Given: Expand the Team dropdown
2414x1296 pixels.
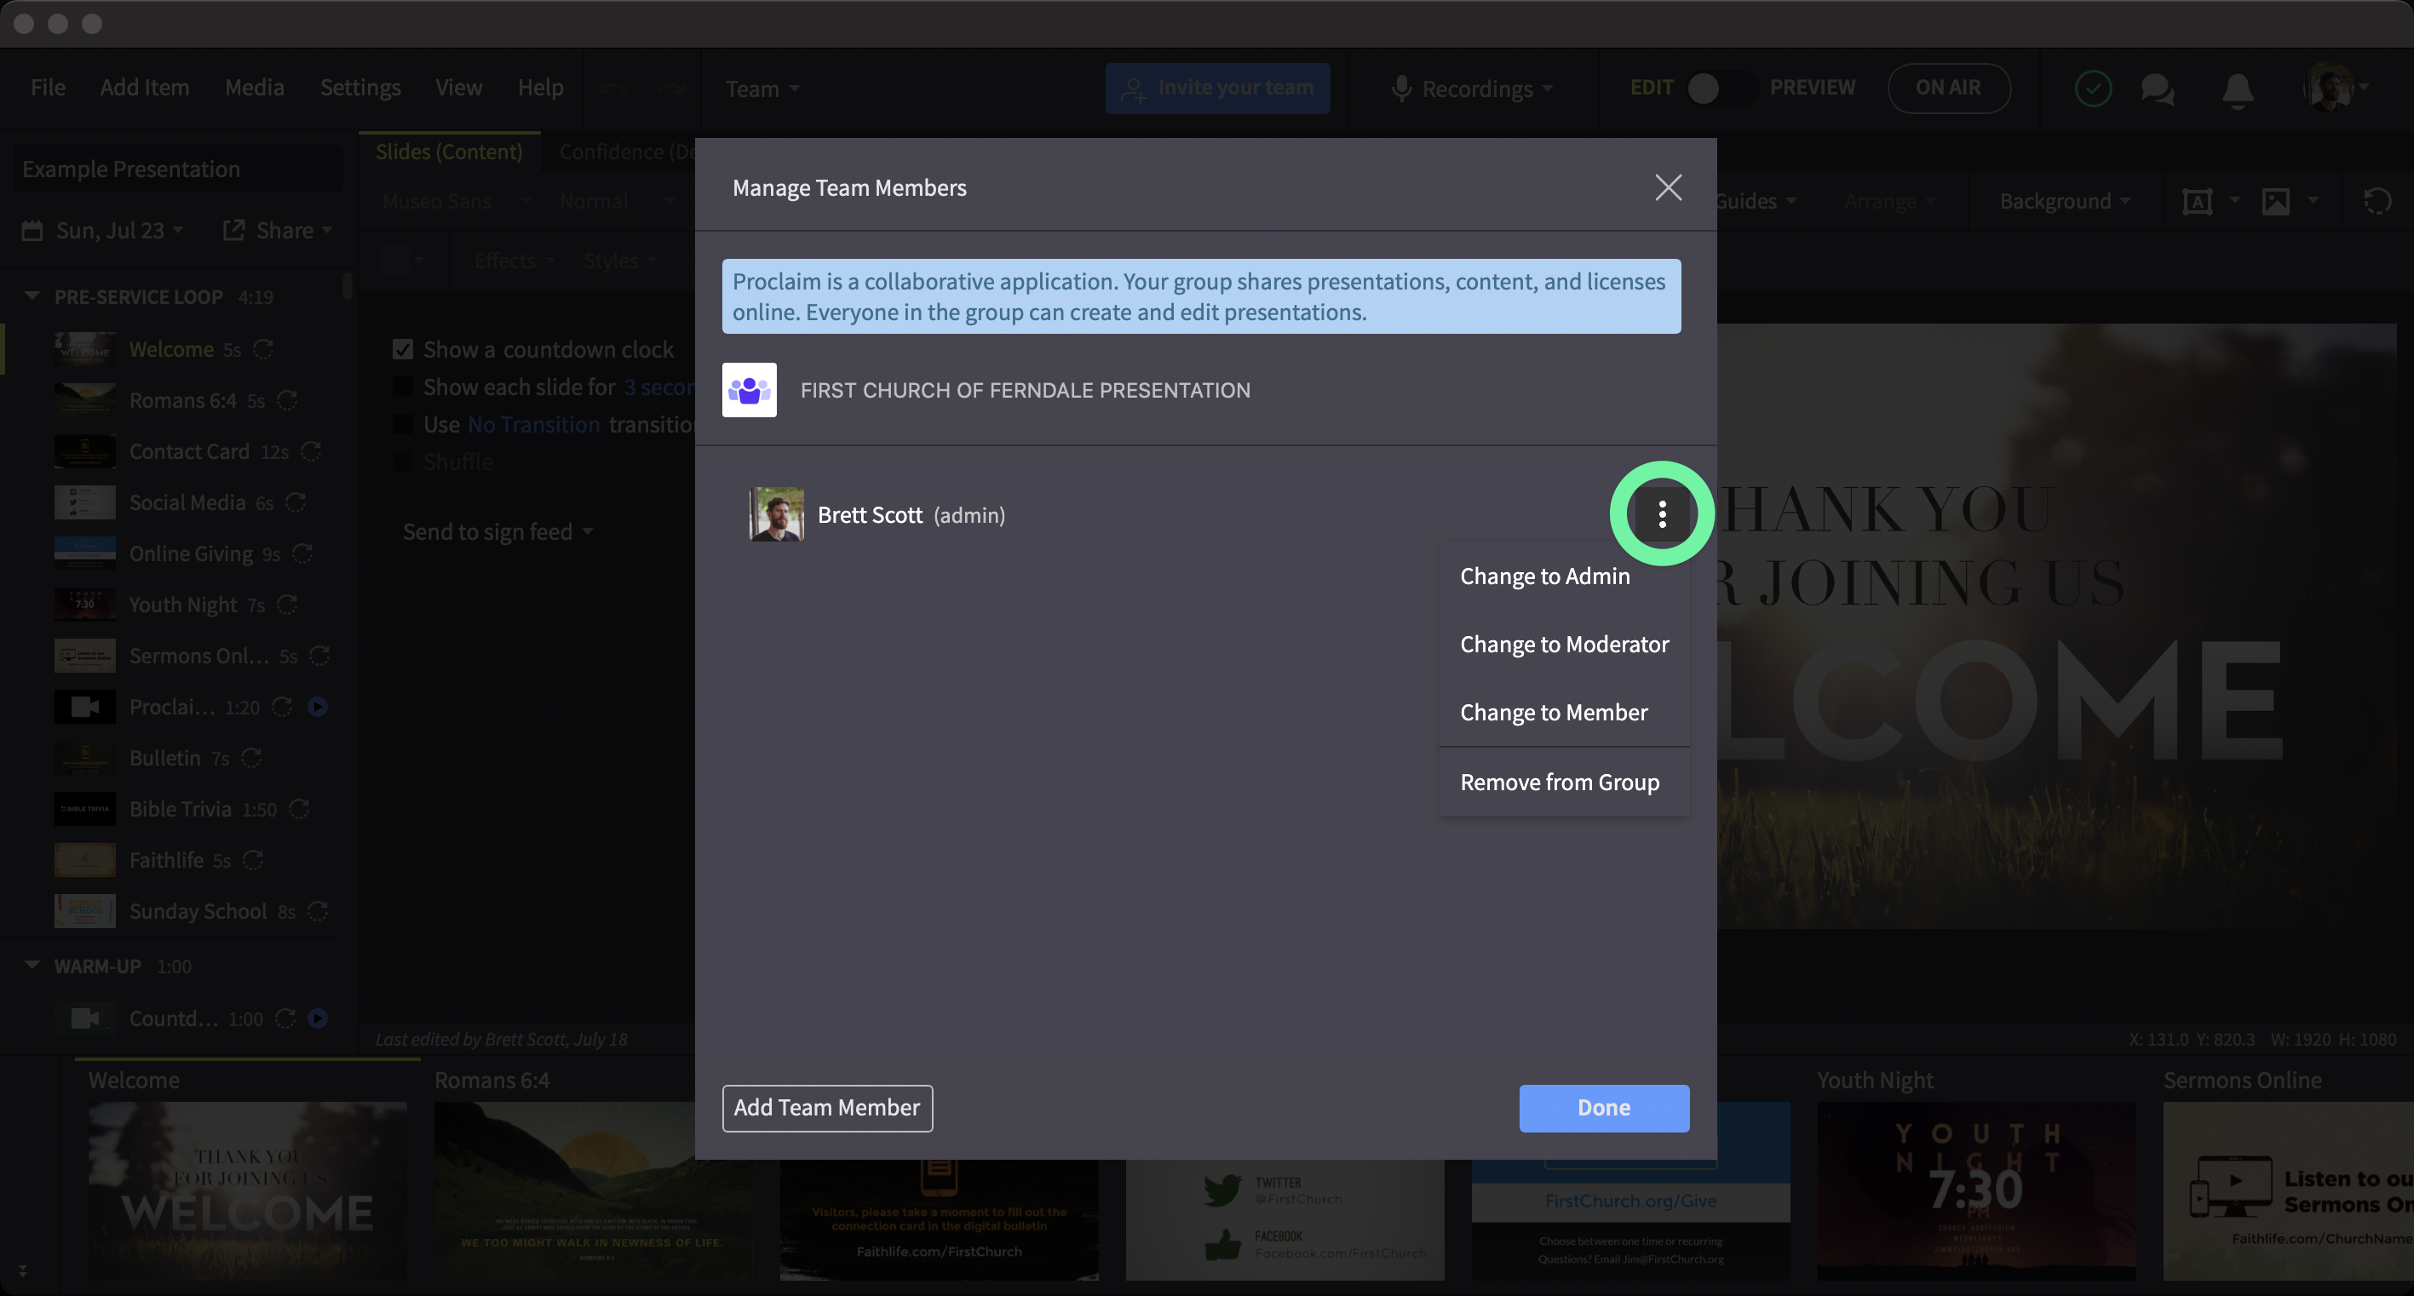Looking at the screenshot, I should pos(762,89).
